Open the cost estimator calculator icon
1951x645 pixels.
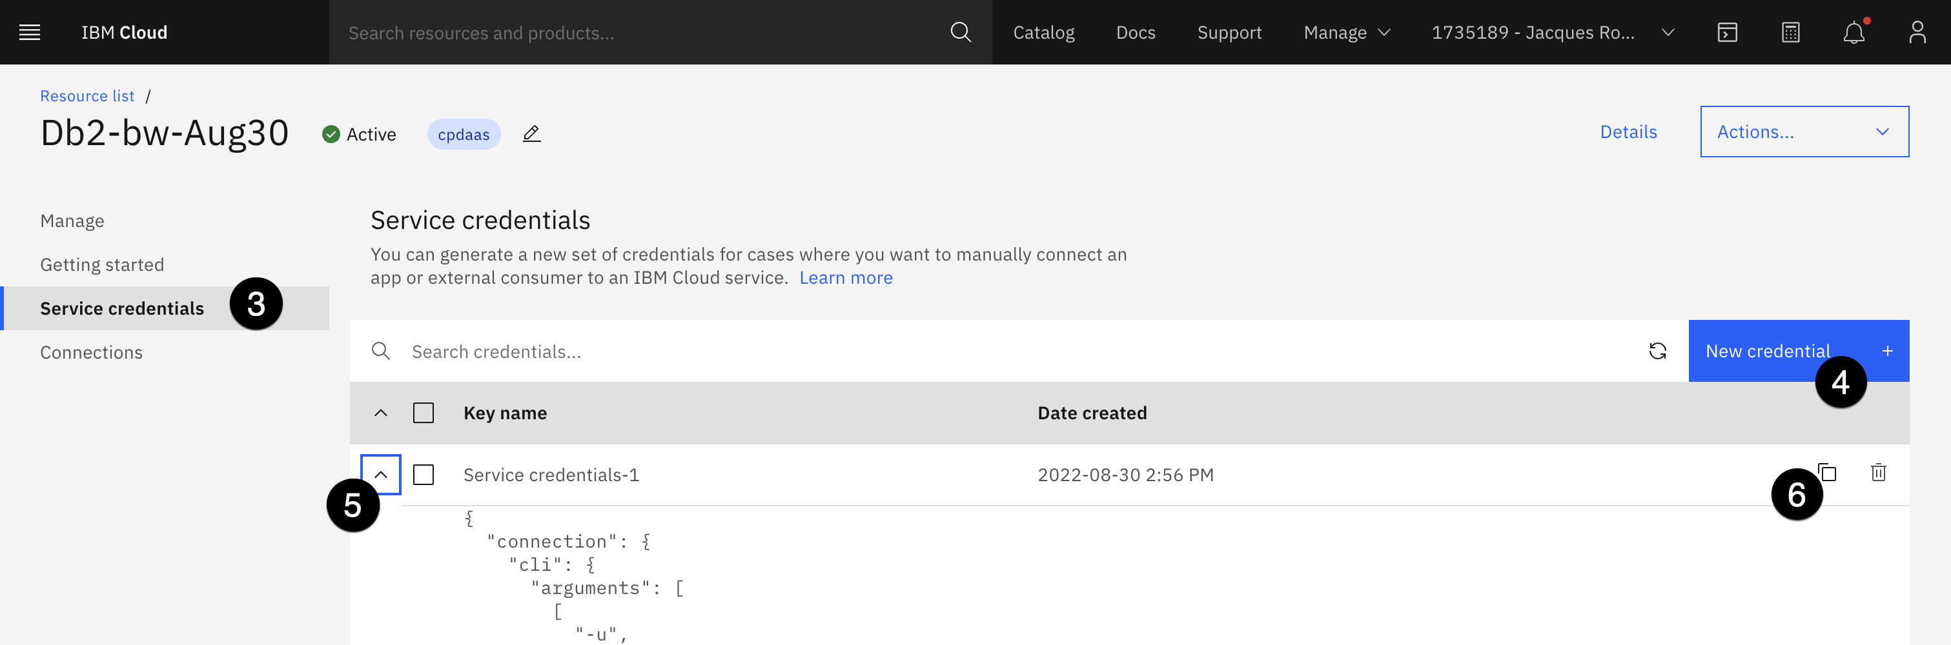[x=1790, y=32]
